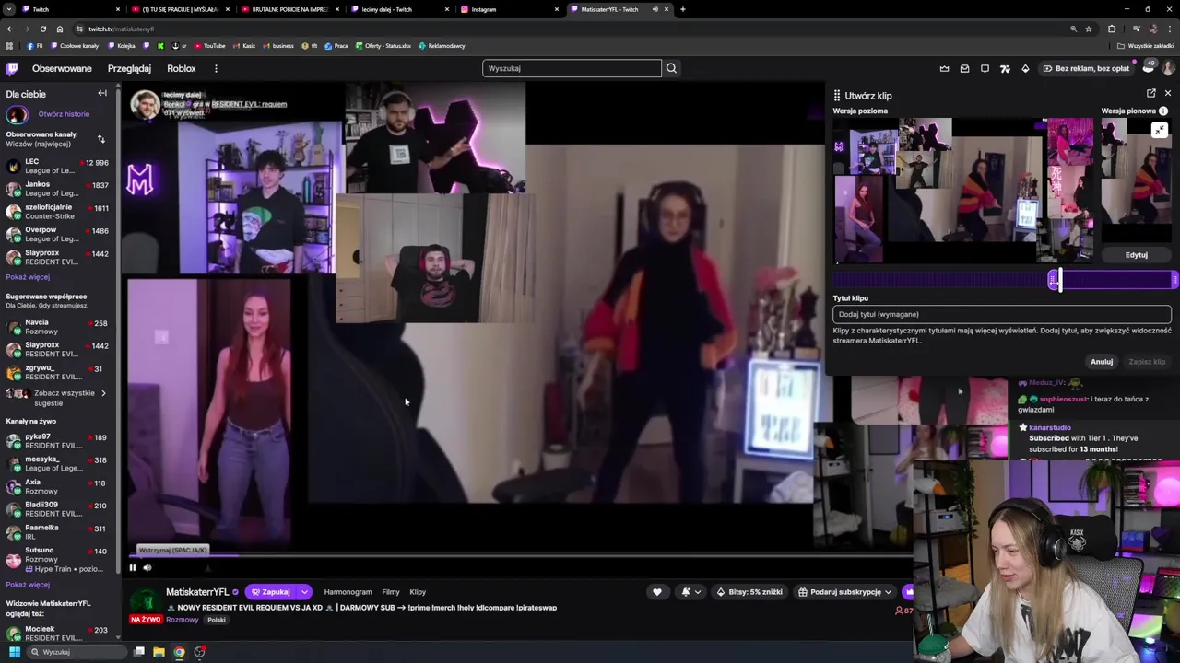
Task: Show more live channels (lower Pokaż więcej)
Action: coord(28,585)
